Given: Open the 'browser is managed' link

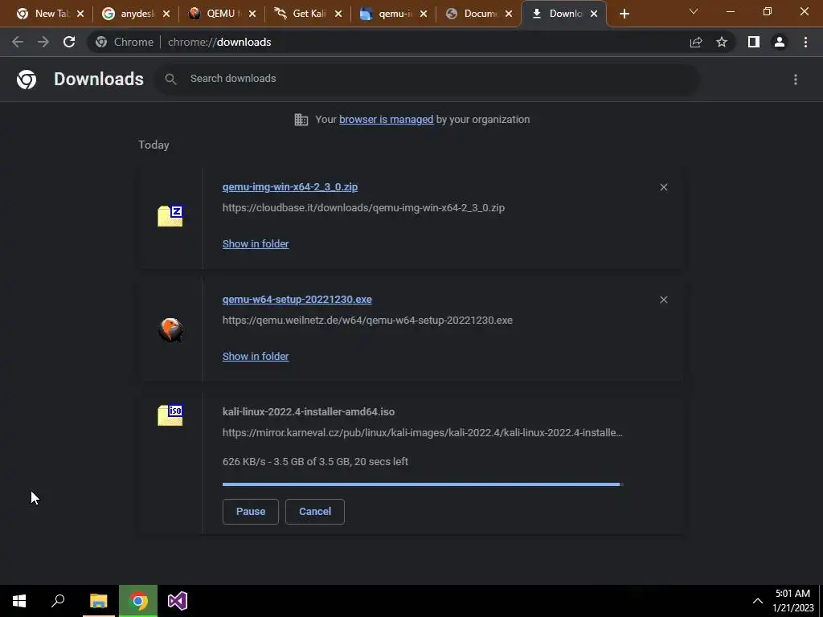Looking at the screenshot, I should click(x=387, y=119).
